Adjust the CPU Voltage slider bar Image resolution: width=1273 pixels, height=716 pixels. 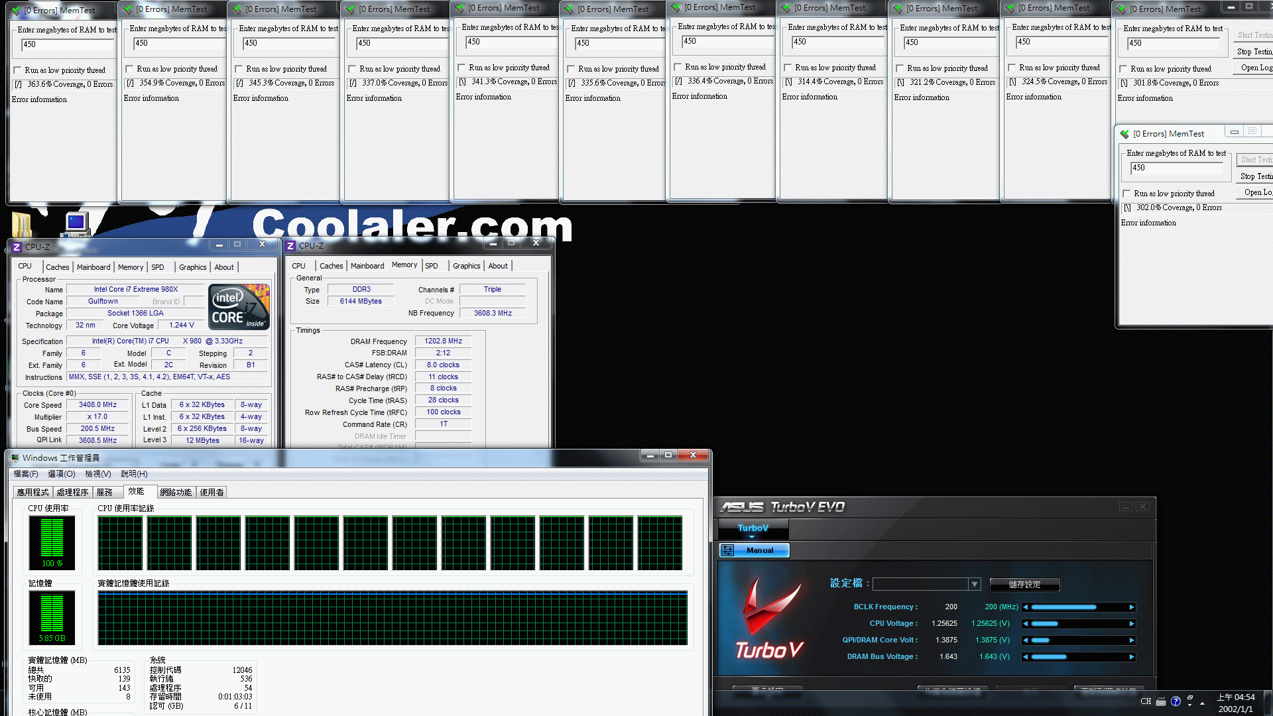point(1079,624)
